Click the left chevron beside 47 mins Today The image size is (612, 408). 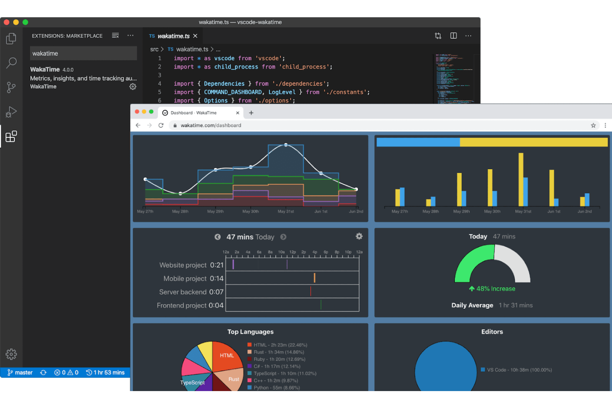click(218, 237)
